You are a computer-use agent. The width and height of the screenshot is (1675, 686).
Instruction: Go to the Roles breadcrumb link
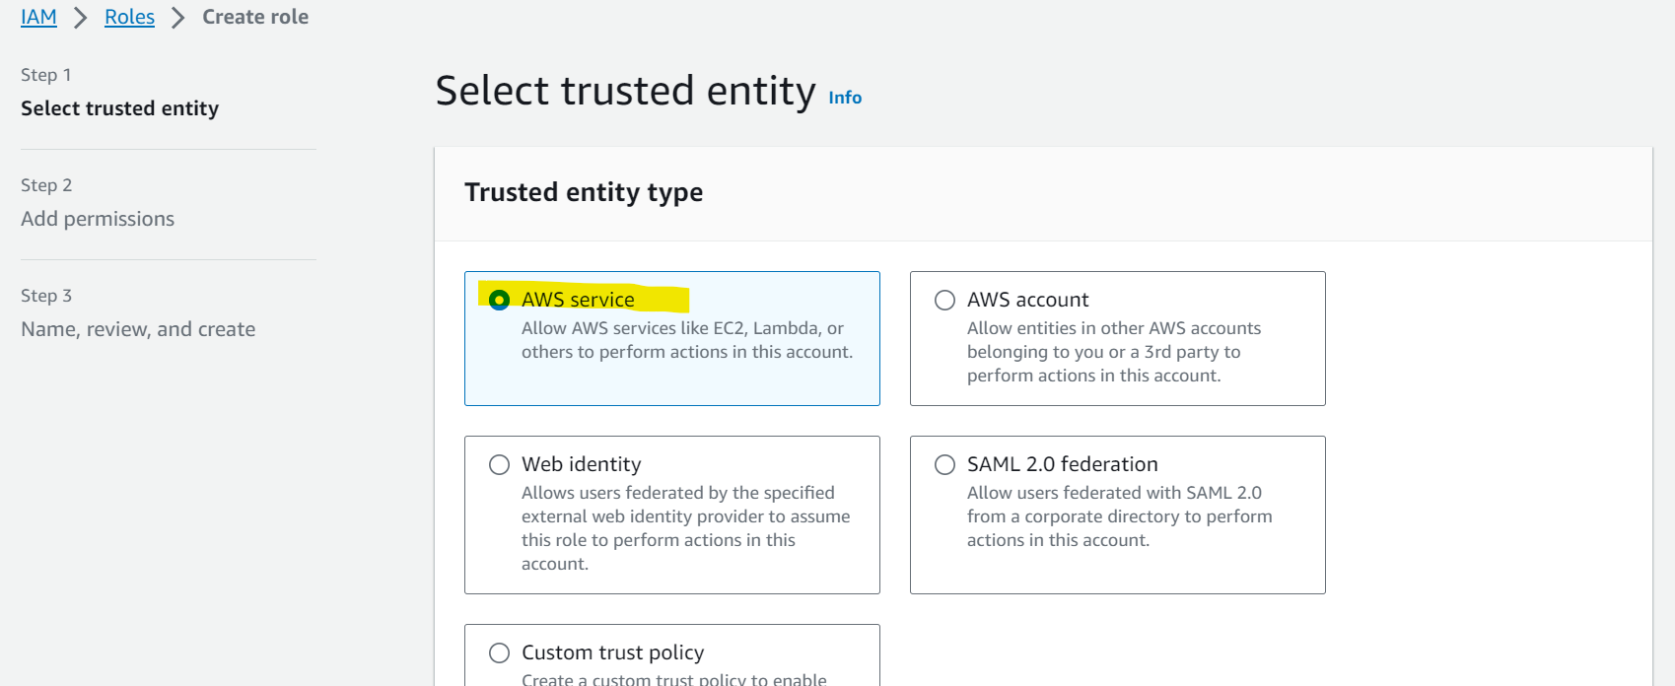coord(129,17)
